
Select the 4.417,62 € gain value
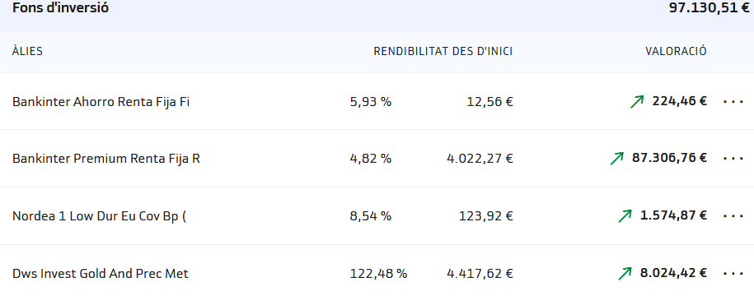480,274
